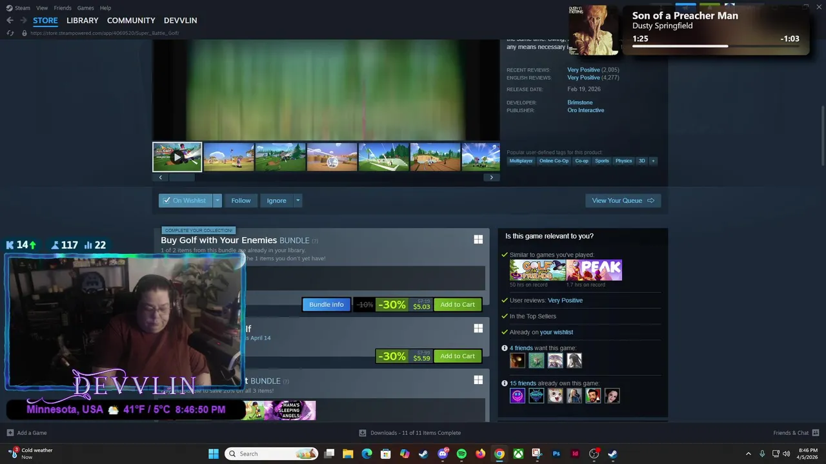826x464 pixels.
Task: Open Windows Start menu
Action: [x=214, y=454]
